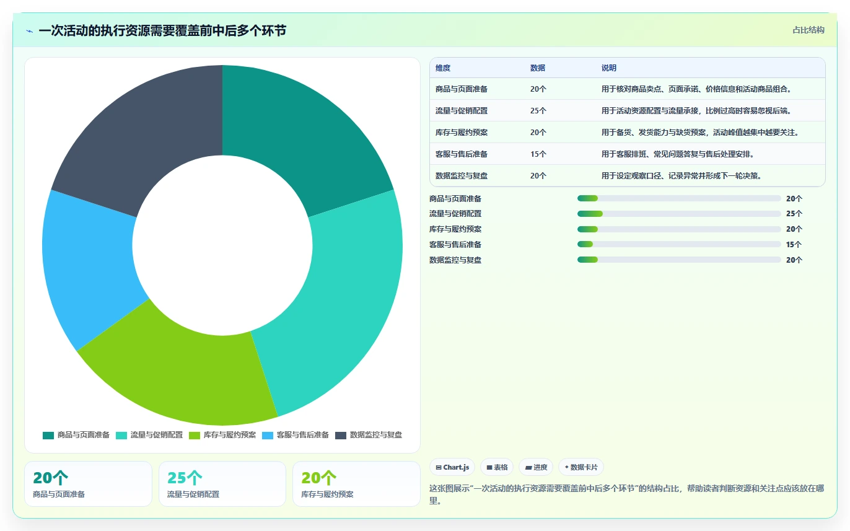850x531 pixels.
Task: Click the 数据 column header
Action: (538, 68)
